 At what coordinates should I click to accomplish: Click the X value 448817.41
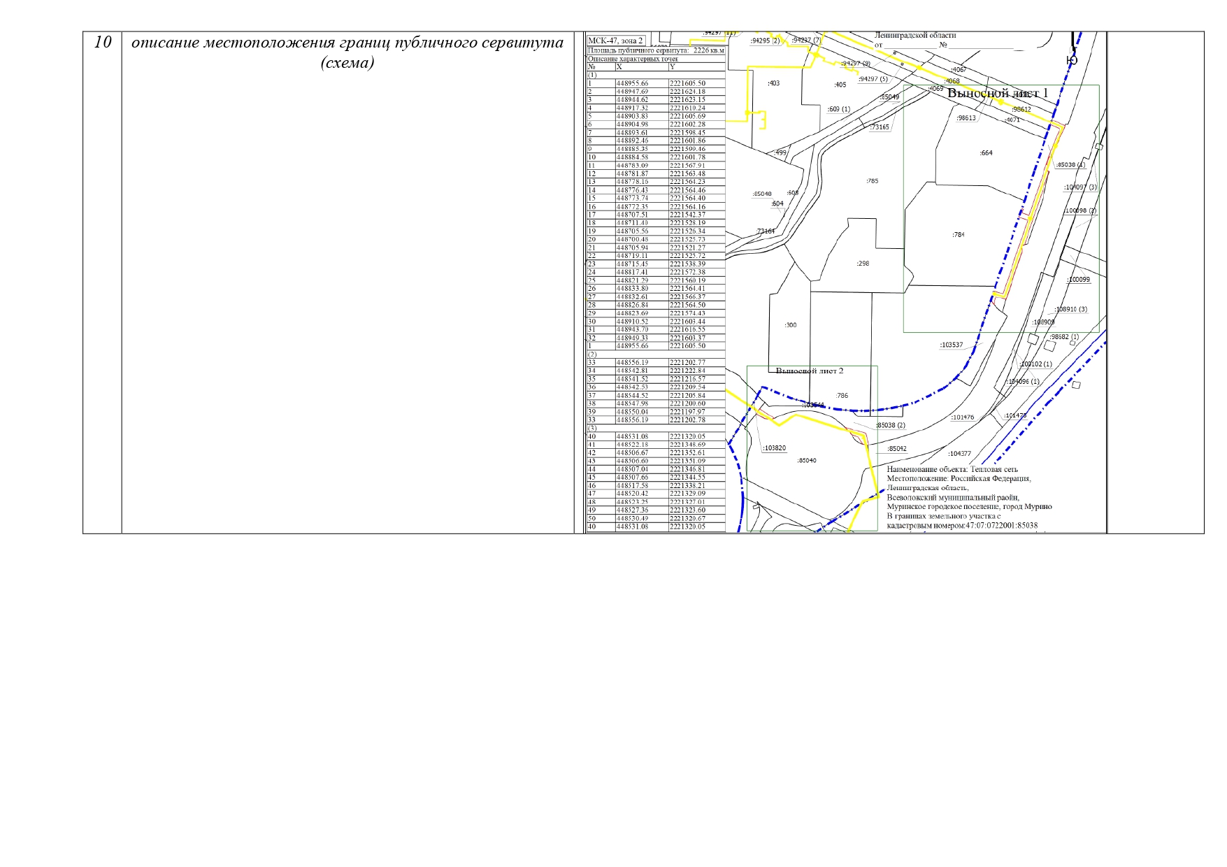(x=632, y=272)
